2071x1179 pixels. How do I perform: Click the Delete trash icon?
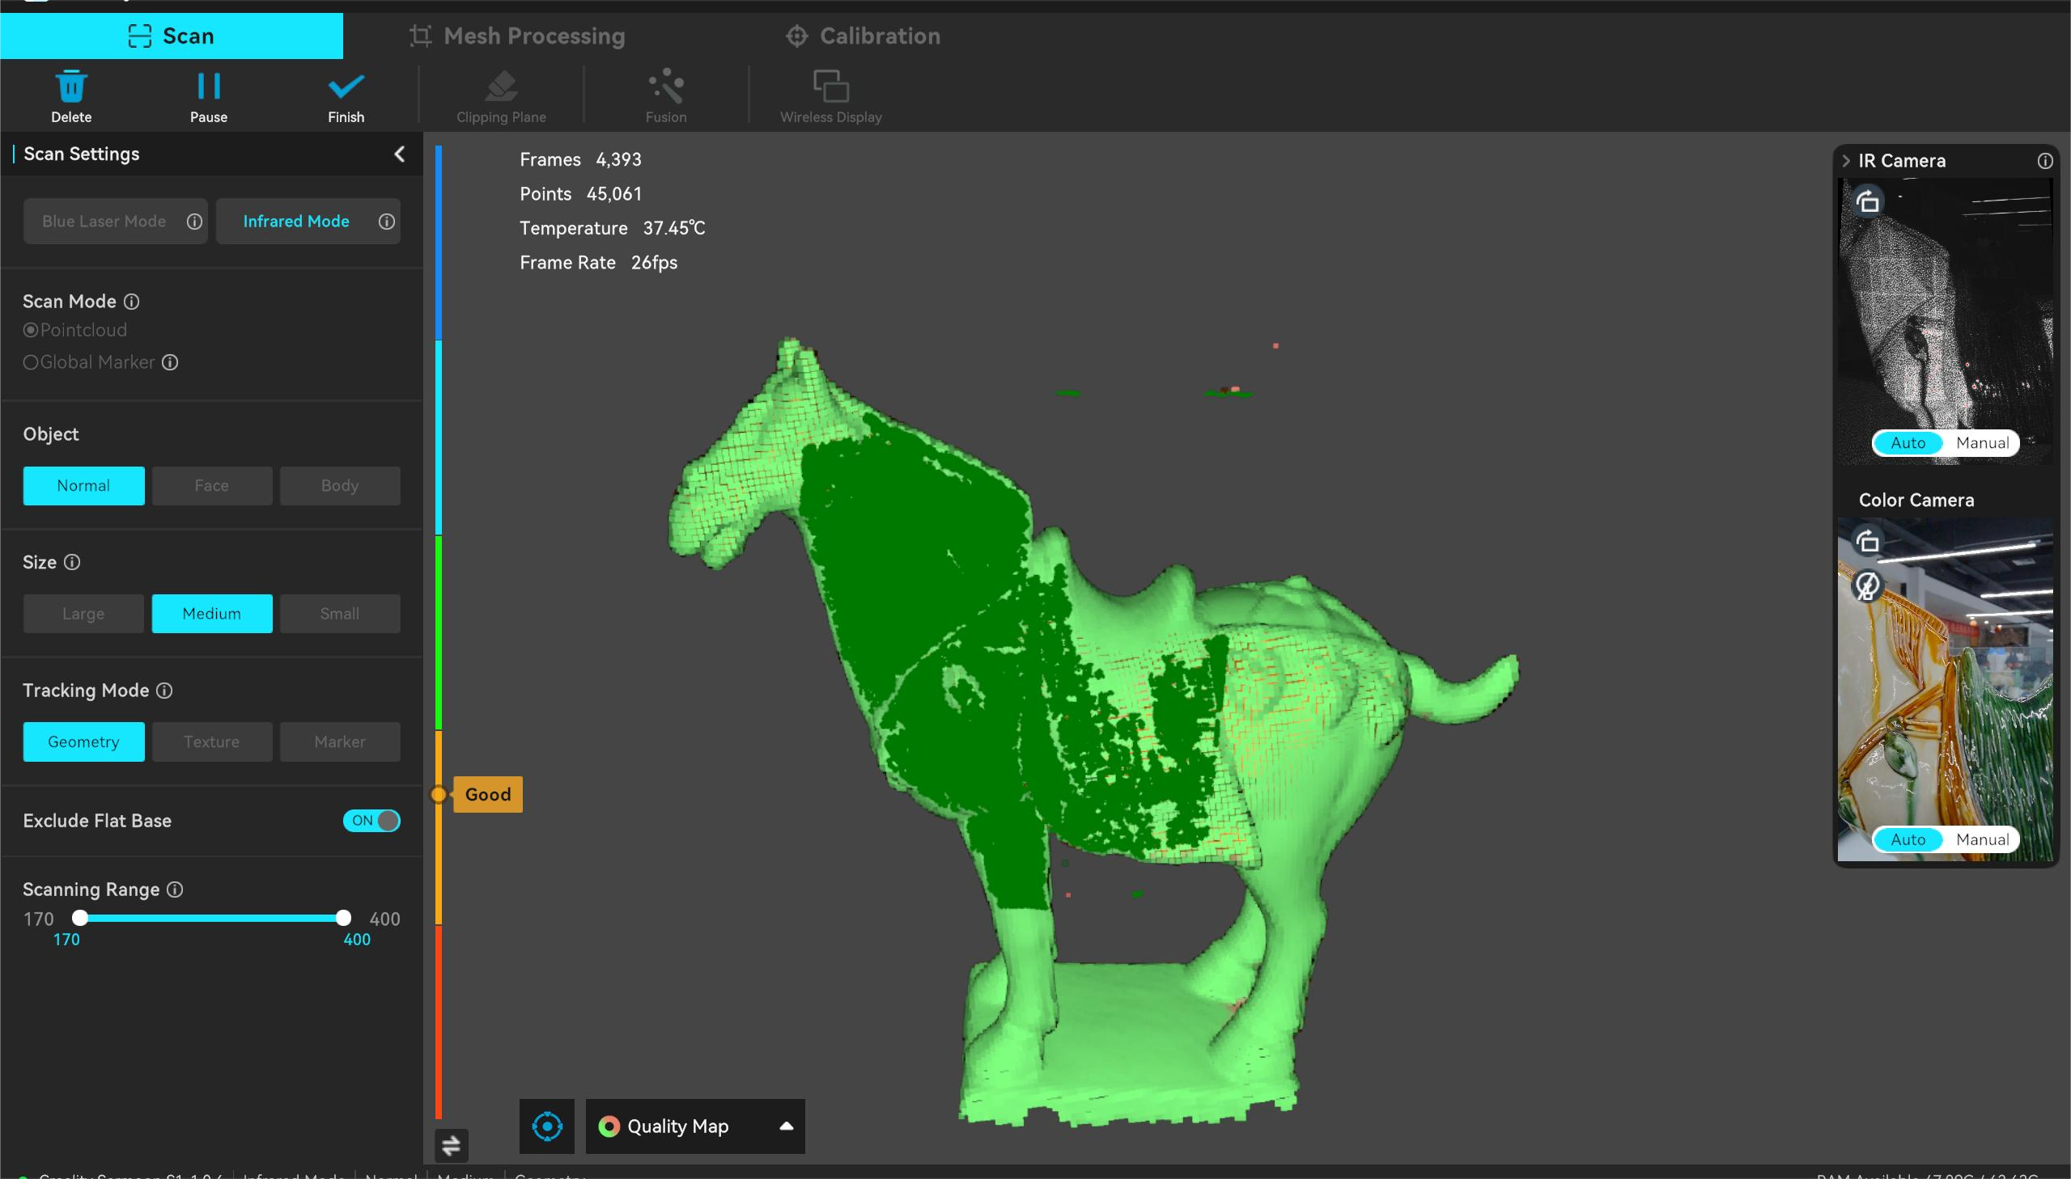coord(71,87)
